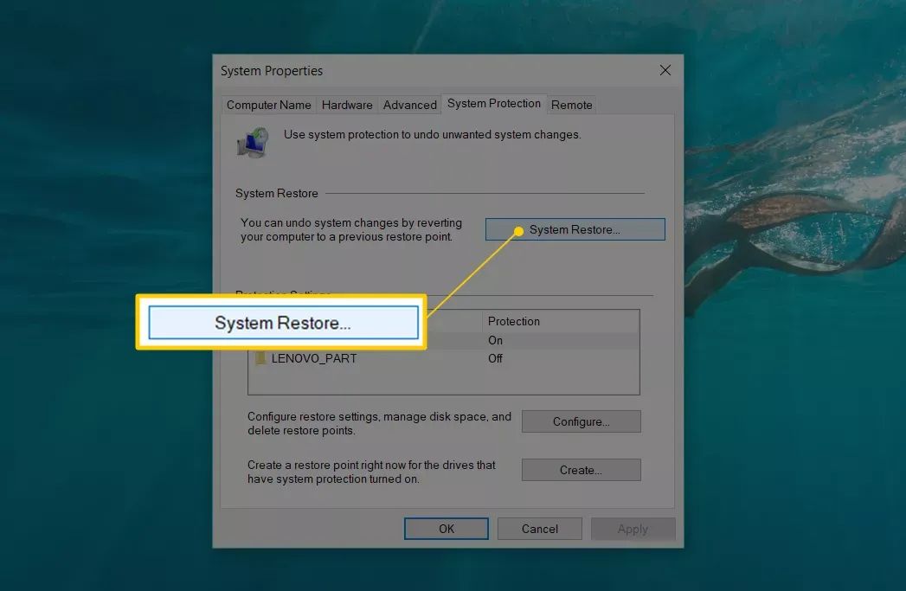Click the 'Configure restore settings' description text
906x591 pixels.
pyautogui.click(x=379, y=423)
